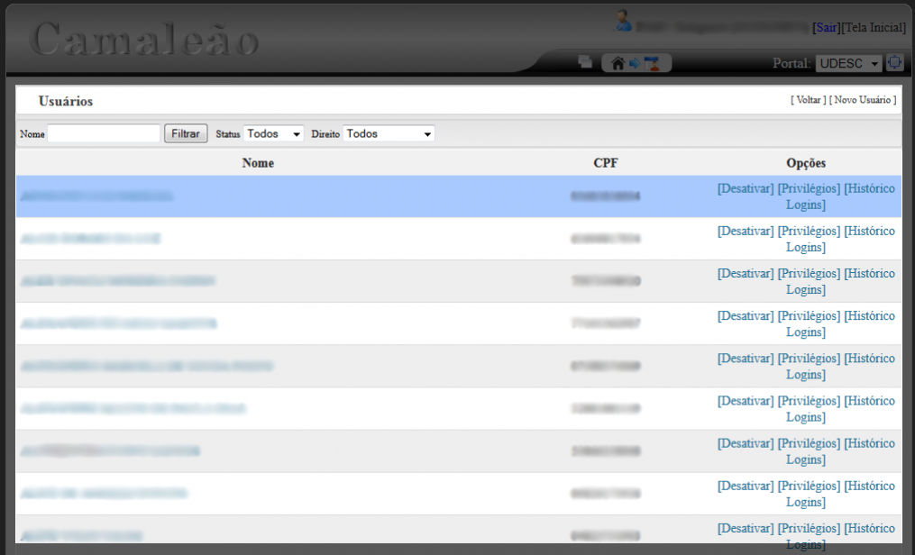This screenshot has height=555, width=915.
Task: Click the target icon beside Portal dropdown
Action: [894, 63]
